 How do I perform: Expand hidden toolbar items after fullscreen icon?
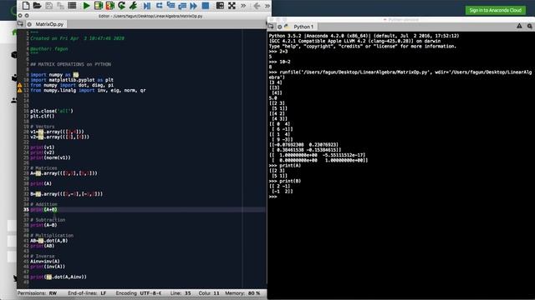pos(243,6)
